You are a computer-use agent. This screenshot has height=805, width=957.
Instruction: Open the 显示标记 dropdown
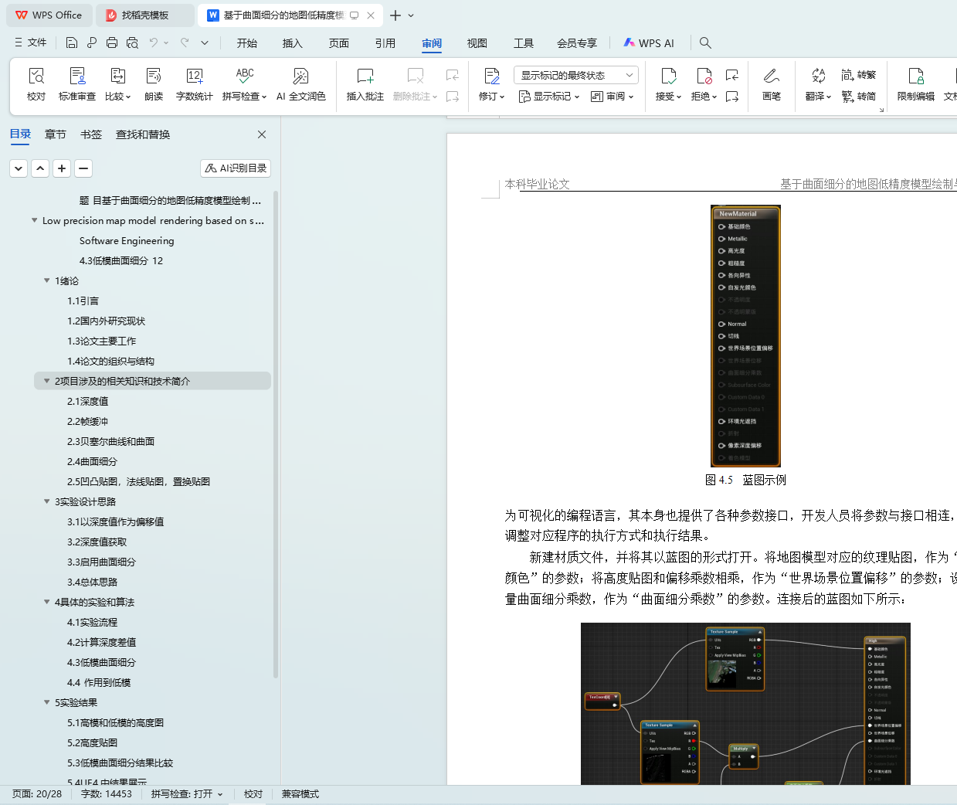pos(549,97)
